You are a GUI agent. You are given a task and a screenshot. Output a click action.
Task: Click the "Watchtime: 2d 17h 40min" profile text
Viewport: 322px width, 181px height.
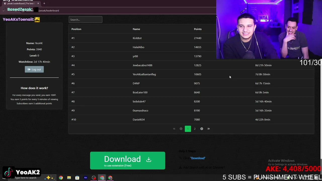pyautogui.click(x=34, y=62)
